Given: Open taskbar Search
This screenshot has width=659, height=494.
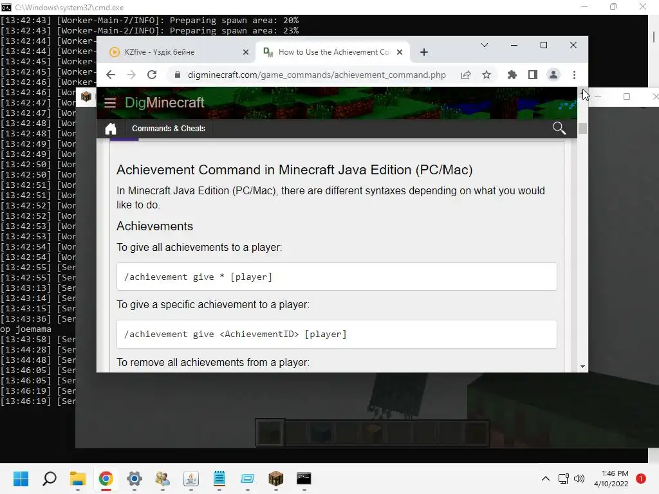Looking at the screenshot, I should (x=49, y=479).
